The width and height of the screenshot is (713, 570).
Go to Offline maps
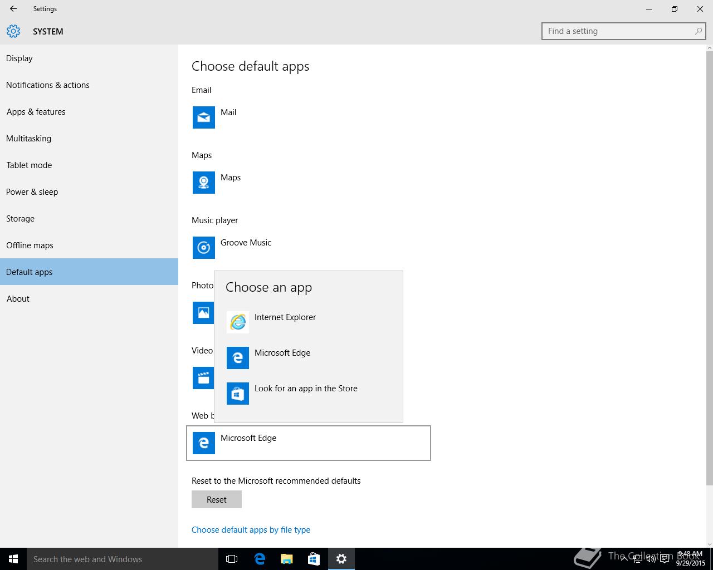[89, 245]
